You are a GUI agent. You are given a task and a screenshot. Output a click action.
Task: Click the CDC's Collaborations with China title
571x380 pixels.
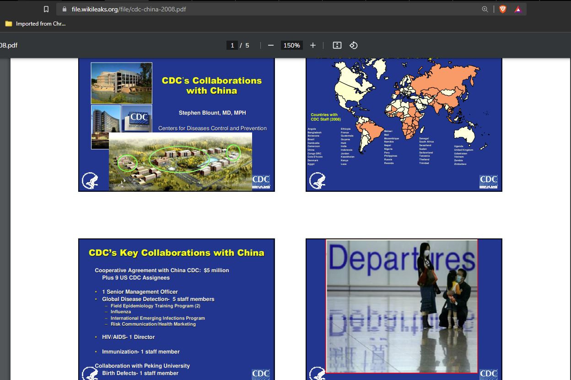pos(212,85)
